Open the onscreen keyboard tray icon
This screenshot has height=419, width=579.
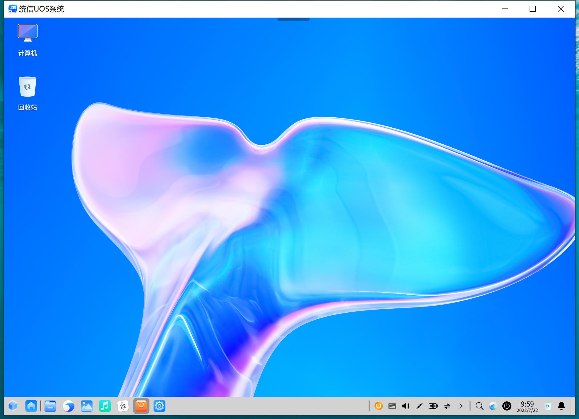click(x=392, y=406)
